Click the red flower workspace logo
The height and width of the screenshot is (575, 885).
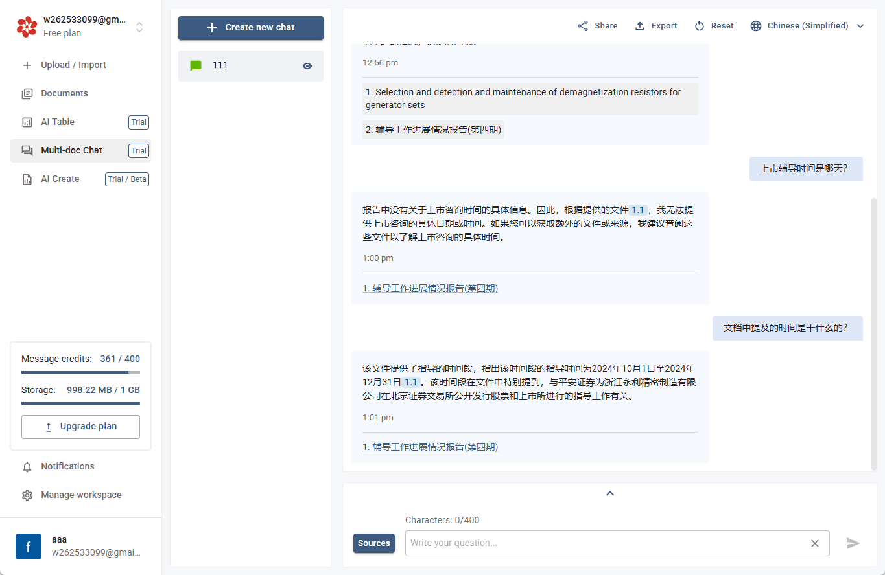click(27, 27)
